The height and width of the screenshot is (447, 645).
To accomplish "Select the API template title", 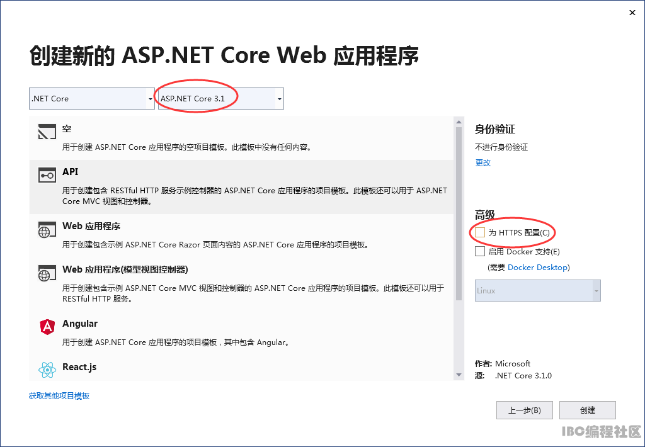I will point(71,171).
